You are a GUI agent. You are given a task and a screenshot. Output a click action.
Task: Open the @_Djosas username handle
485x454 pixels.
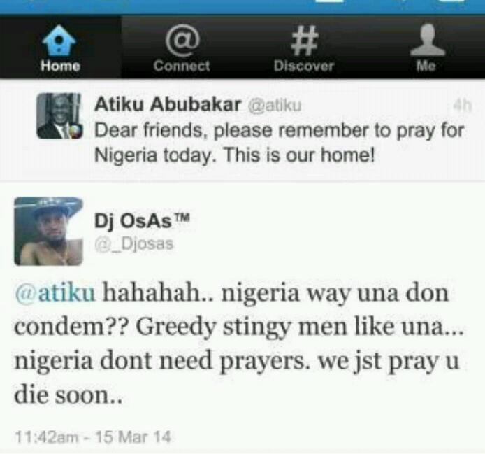pos(134,243)
